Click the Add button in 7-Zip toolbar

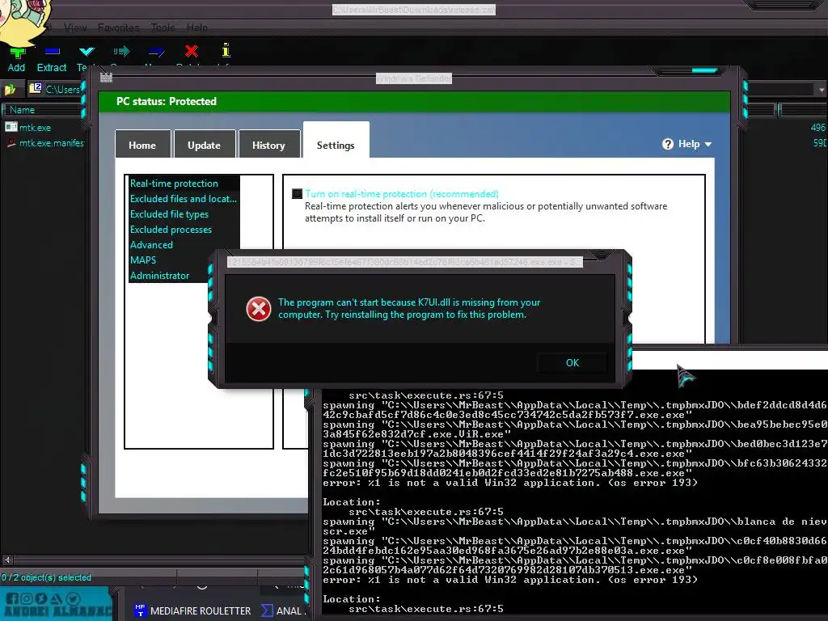coord(16,59)
